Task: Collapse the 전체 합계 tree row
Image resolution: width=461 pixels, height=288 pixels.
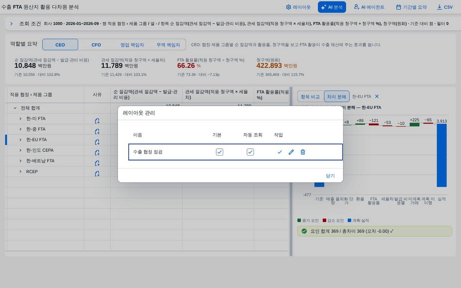Action: pyautogui.click(x=15, y=108)
